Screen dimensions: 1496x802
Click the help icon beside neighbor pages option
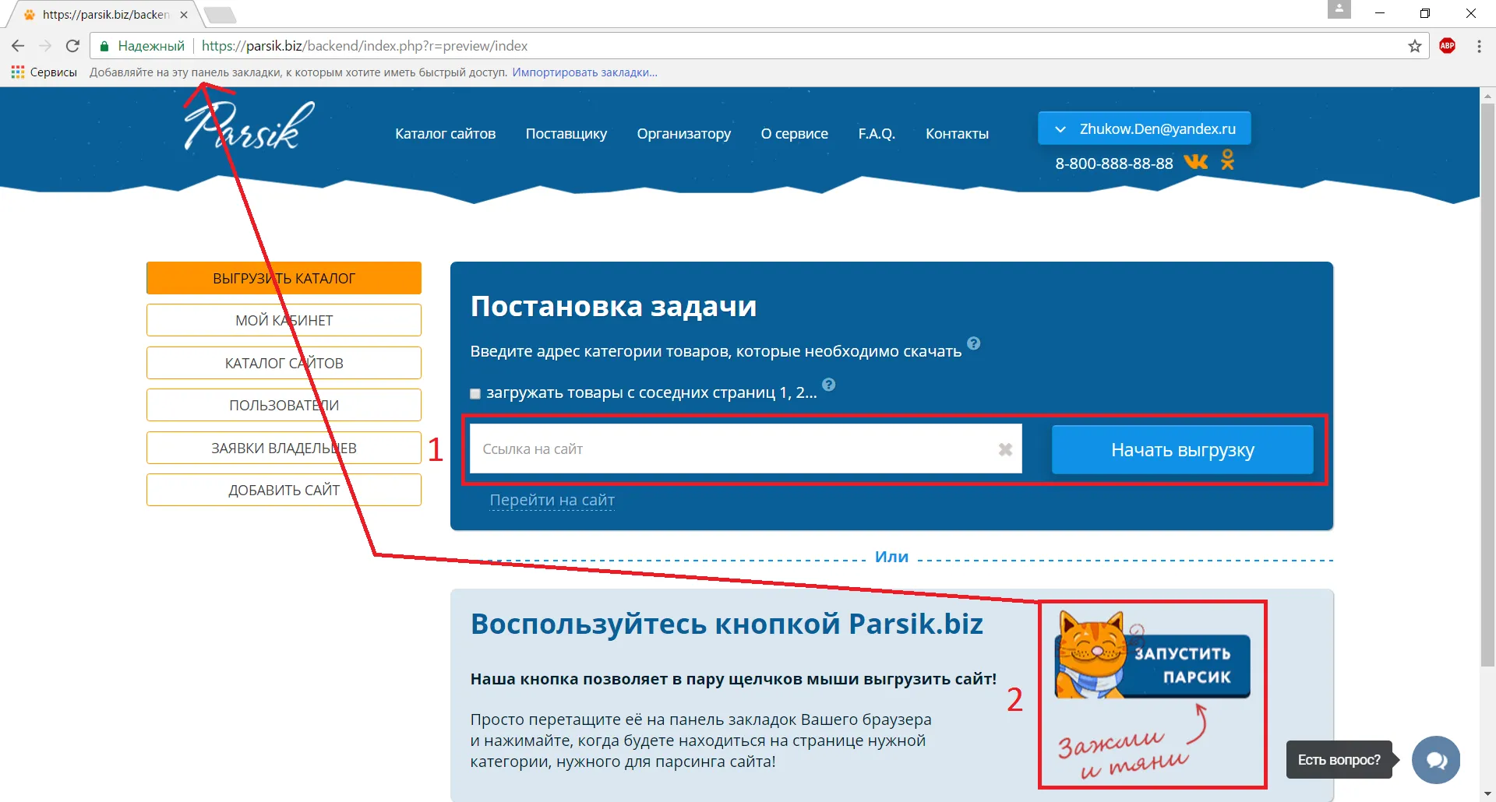coord(829,385)
